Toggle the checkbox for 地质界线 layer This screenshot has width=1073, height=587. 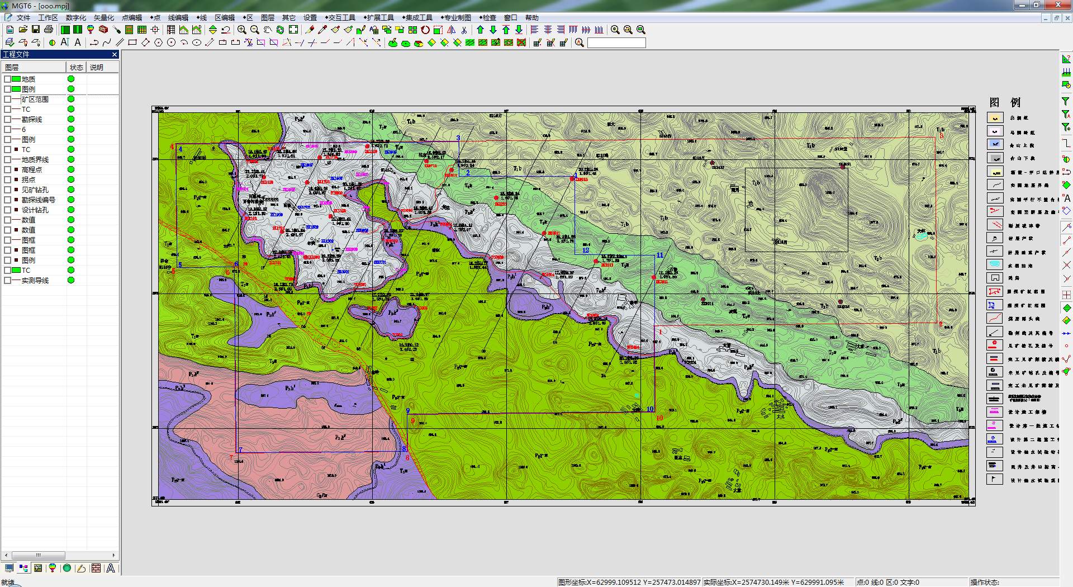point(7,160)
